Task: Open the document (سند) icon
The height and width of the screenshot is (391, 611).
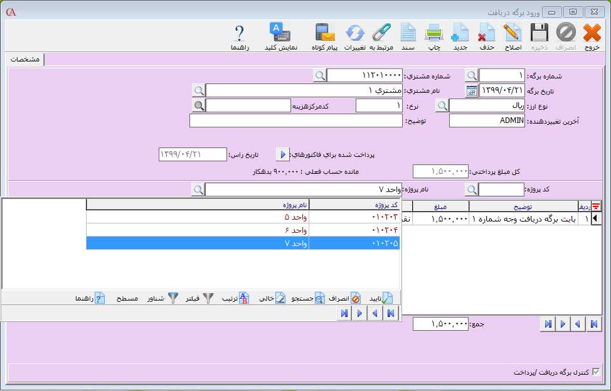Action: pyautogui.click(x=408, y=36)
